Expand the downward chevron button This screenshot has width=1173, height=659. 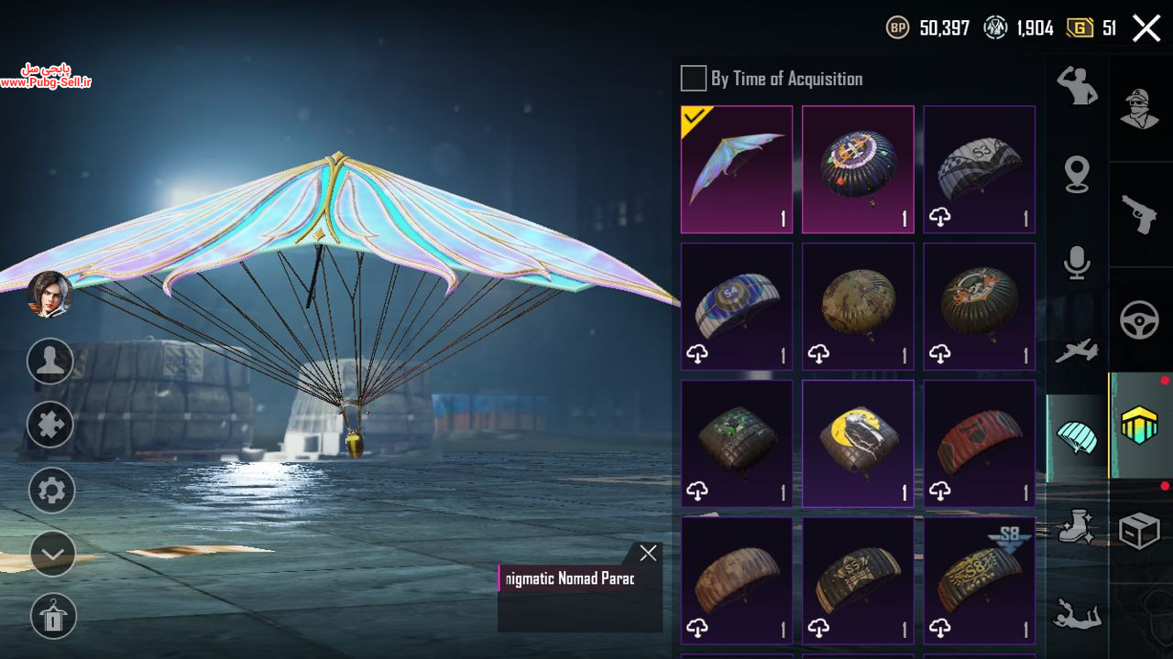click(x=52, y=554)
